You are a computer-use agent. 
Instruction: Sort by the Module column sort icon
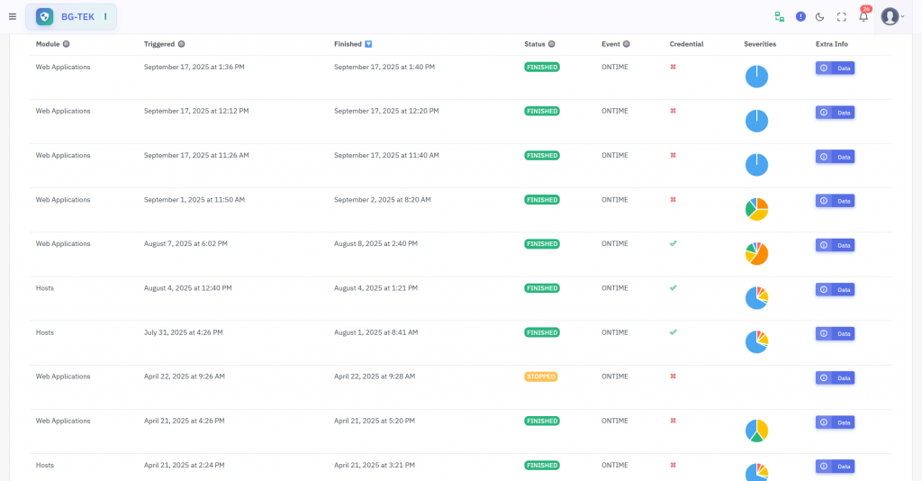(x=67, y=44)
